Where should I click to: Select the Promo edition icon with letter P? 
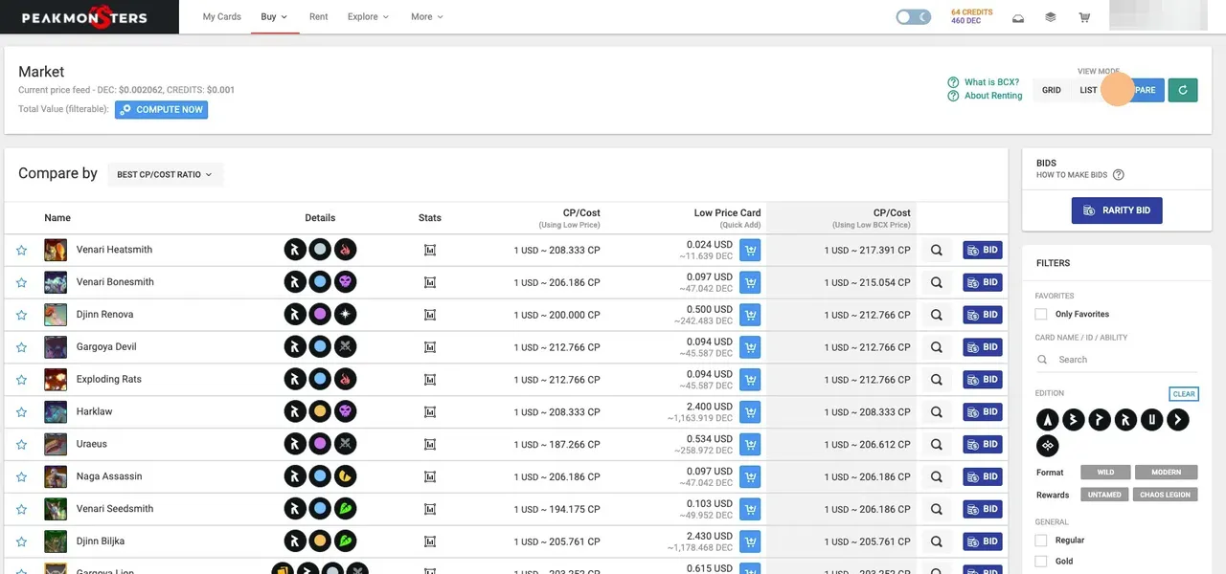(1100, 419)
